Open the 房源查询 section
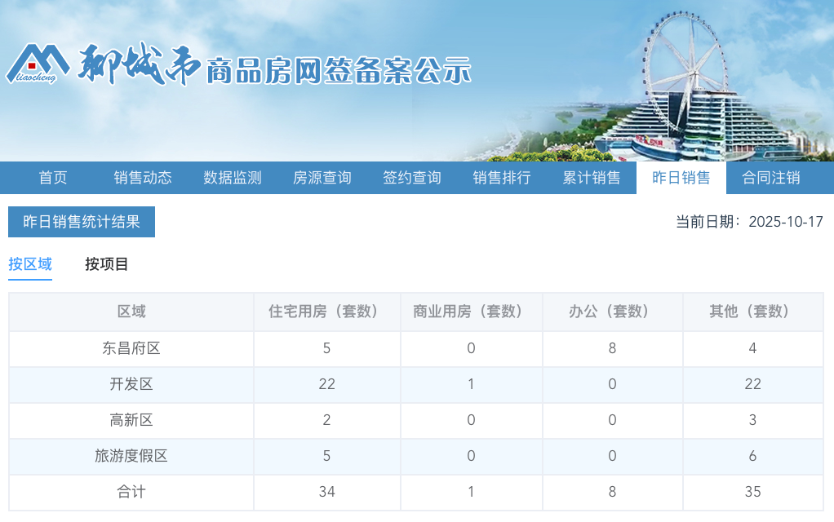Image resolution: width=834 pixels, height=522 pixels. point(322,178)
